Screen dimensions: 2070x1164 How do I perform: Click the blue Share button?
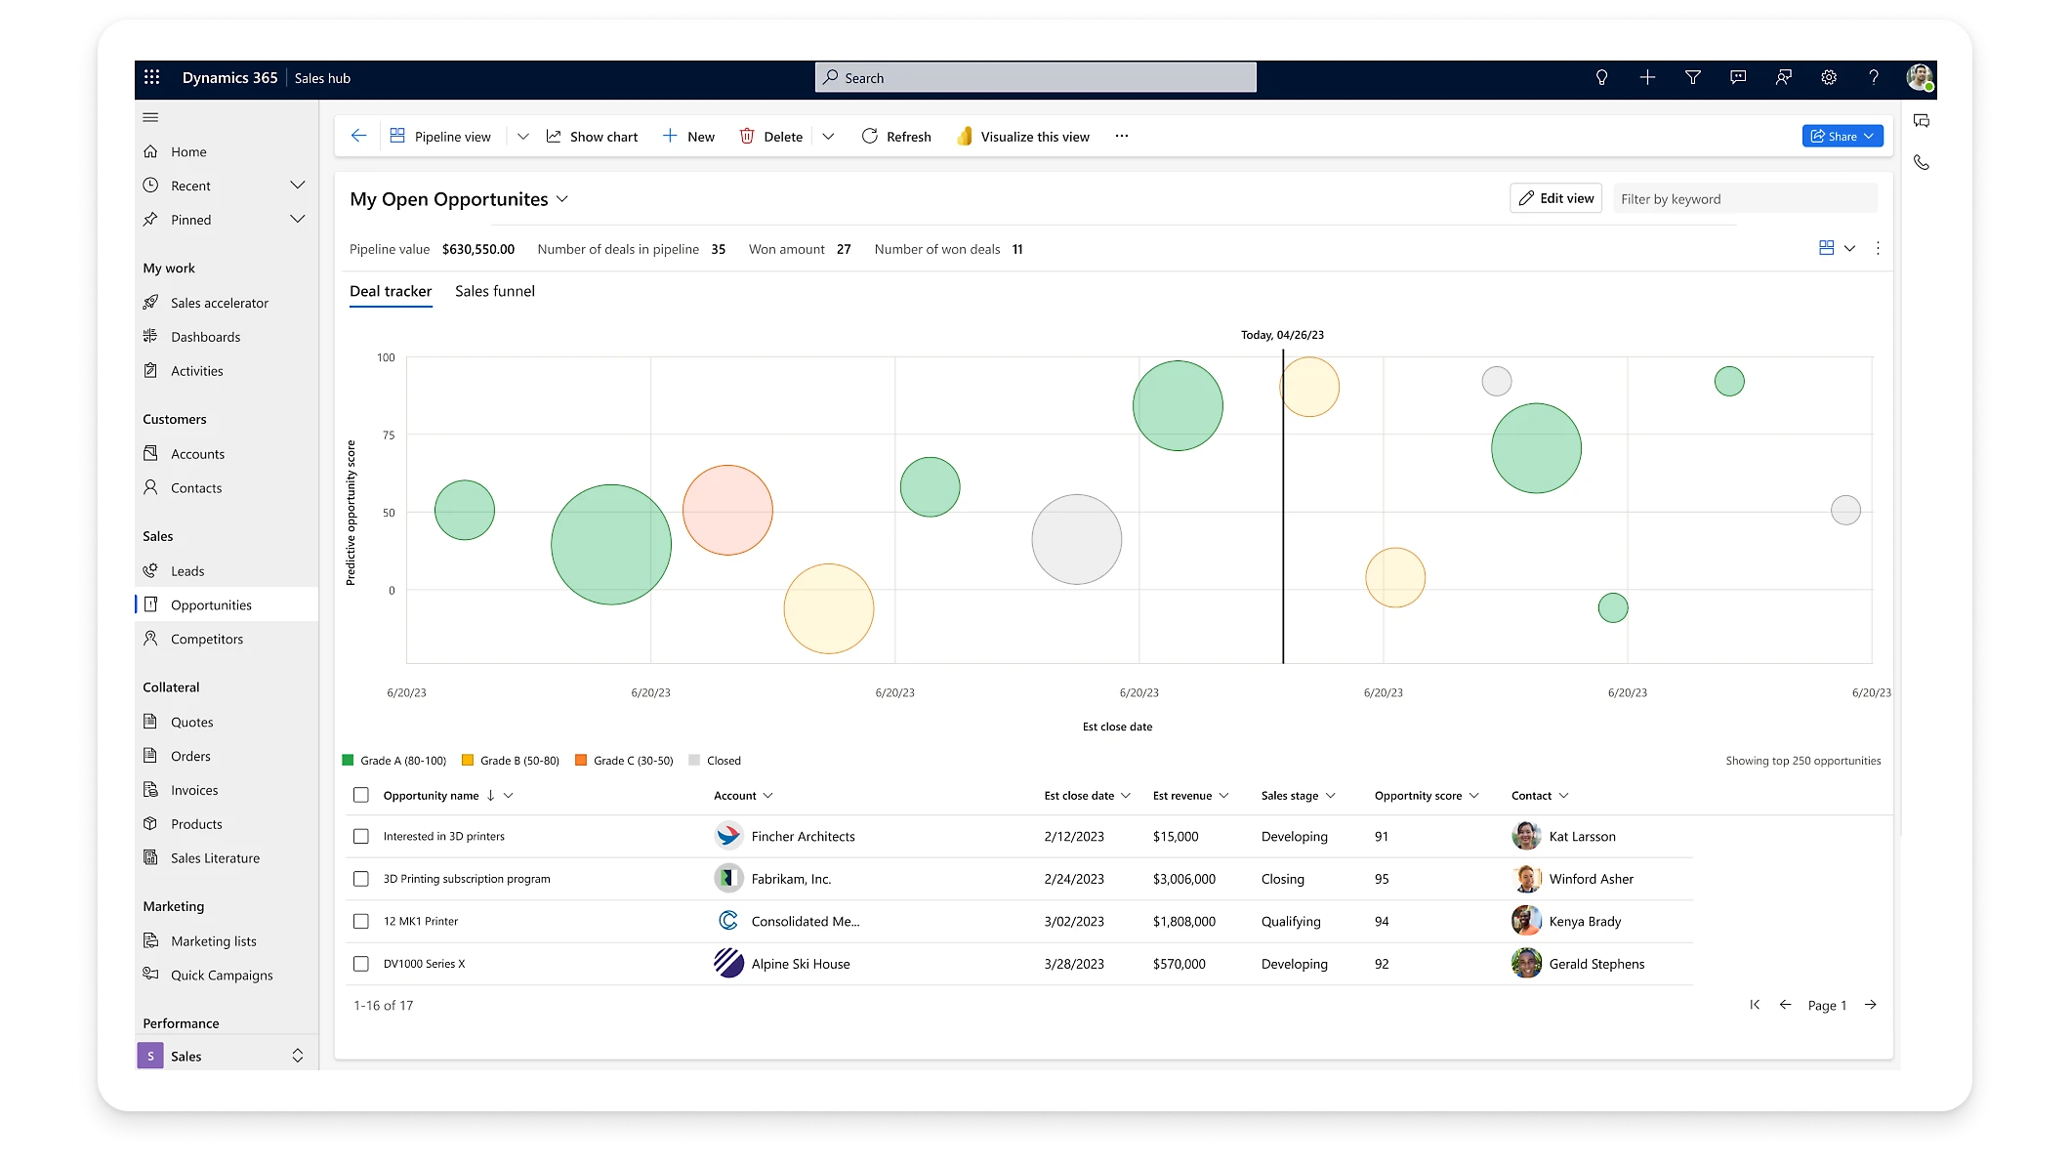point(1842,137)
